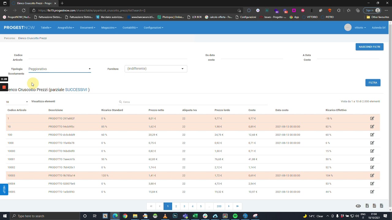The image size is (392, 220).
Task: Go to page 2 of results
Action: (x=176, y=206)
